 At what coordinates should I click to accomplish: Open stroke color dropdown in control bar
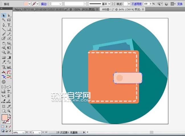[x=38, y=4]
